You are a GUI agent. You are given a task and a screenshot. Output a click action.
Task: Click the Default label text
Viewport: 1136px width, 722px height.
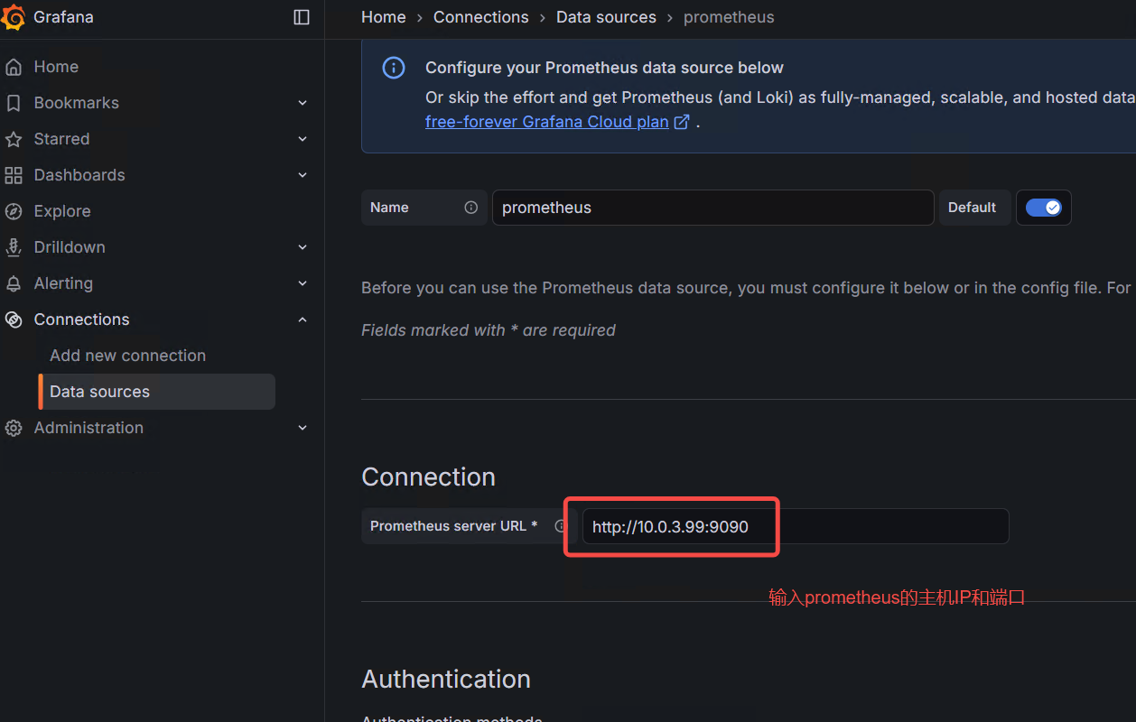pos(972,208)
